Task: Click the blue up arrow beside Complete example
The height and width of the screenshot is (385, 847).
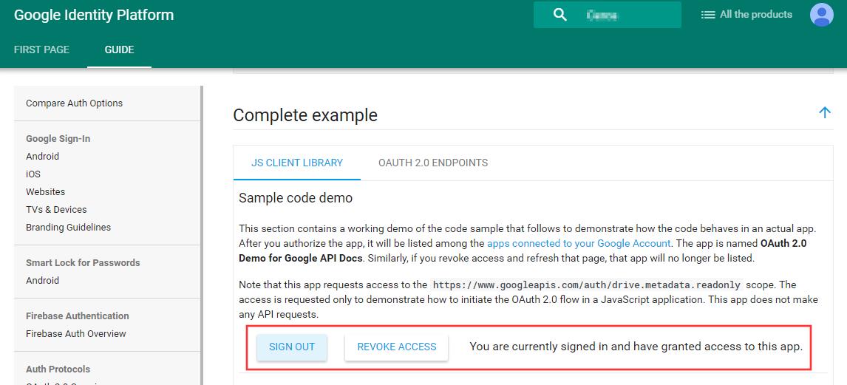Action: [x=824, y=112]
